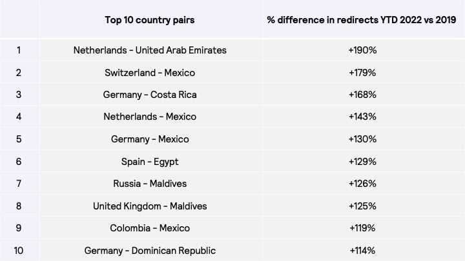Click the +168% value
The height and width of the screenshot is (261, 465).
[362, 95]
